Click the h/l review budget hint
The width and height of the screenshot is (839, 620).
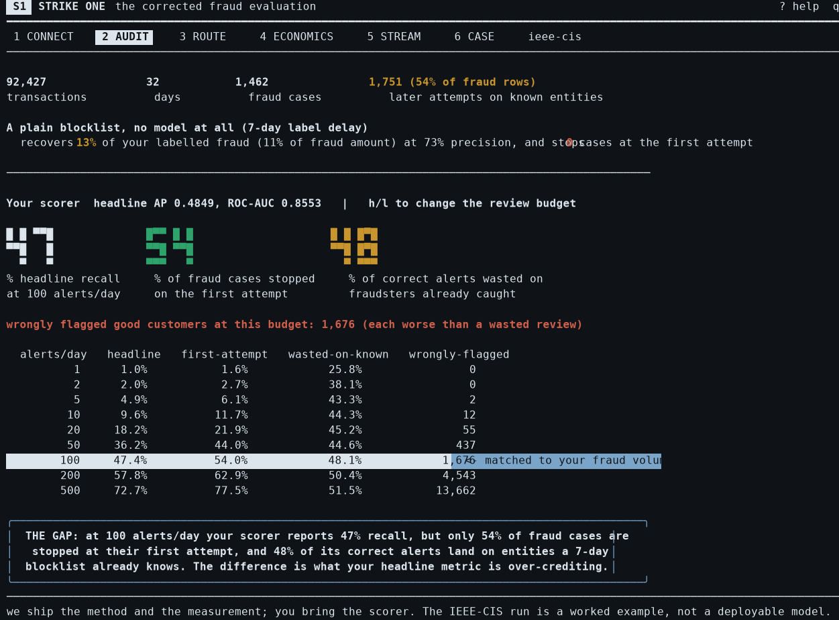tap(472, 203)
